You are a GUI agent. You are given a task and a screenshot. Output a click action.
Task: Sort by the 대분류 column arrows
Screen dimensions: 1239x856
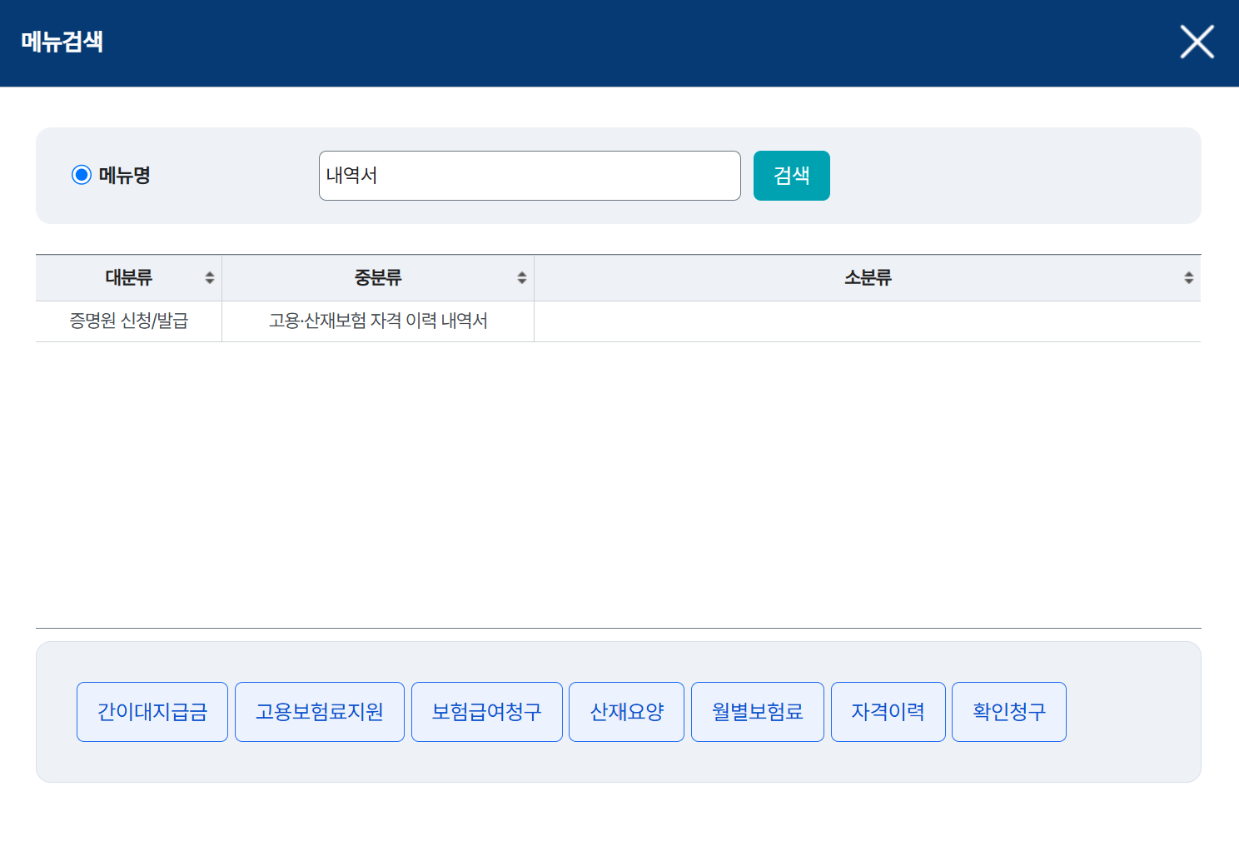[x=210, y=278]
